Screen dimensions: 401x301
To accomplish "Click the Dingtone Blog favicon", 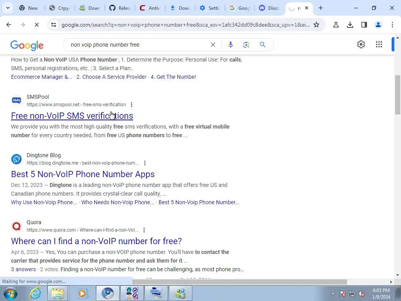I will tap(16, 159).
